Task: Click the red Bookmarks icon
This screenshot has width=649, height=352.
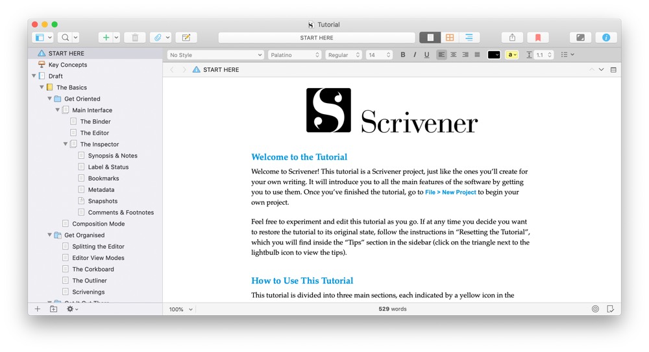Action: point(538,38)
